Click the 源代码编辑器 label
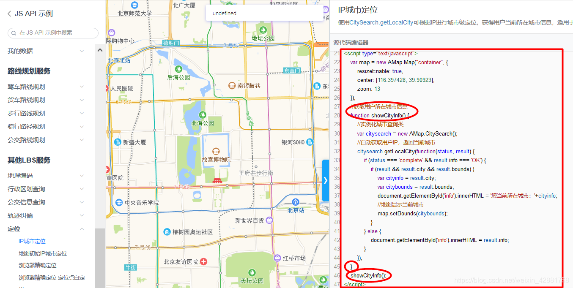573x288 pixels. pos(351,43)
